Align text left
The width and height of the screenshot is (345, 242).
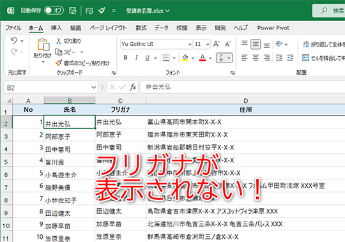(x=245, y=58)
